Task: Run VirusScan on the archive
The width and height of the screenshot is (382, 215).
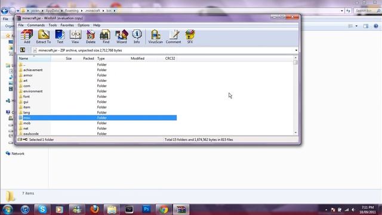Action: tap(155, 36)
